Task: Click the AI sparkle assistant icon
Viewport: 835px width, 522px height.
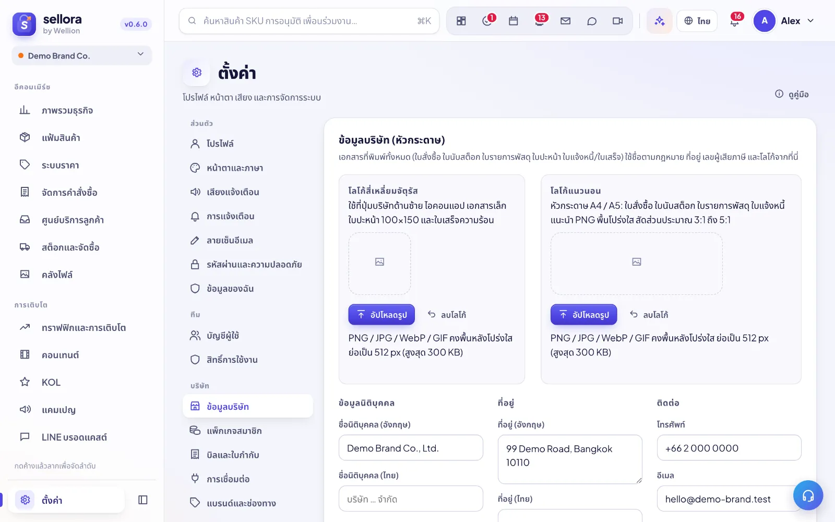Action: [660, 21]
